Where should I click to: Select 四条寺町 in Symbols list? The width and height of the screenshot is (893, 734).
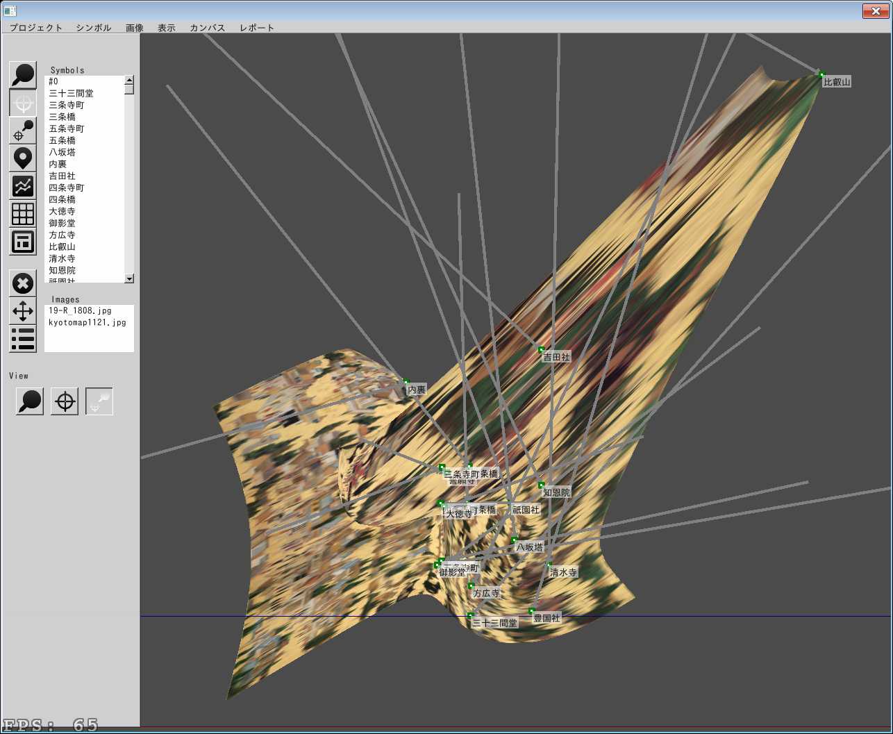coord(66,187)
